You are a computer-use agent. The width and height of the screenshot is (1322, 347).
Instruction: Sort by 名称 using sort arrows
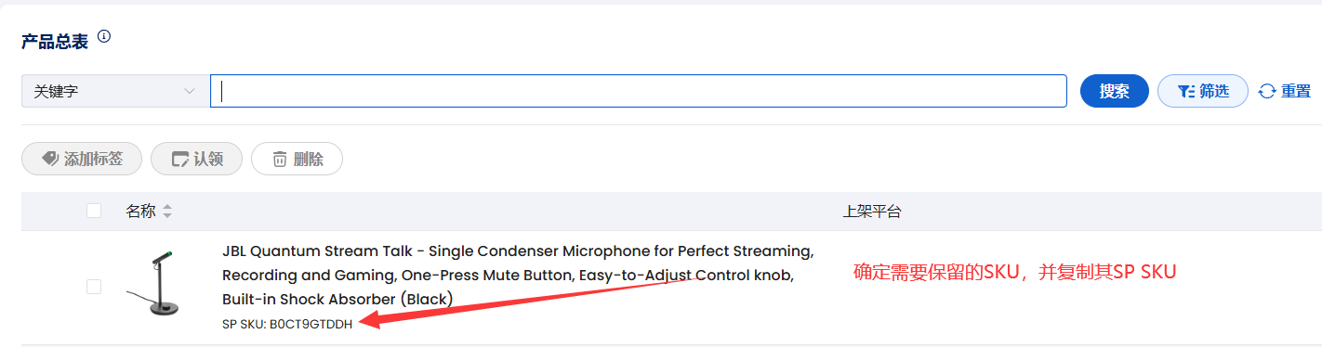(x=167, y=212)
